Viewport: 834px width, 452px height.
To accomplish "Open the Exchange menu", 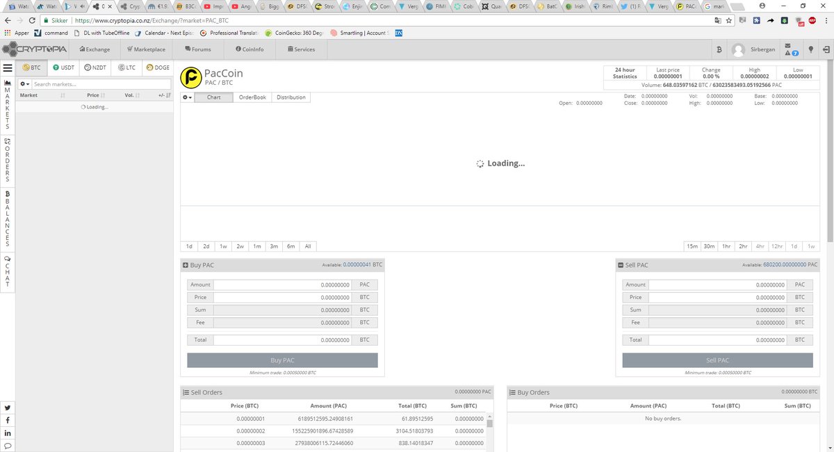I will tap(95, 49).
